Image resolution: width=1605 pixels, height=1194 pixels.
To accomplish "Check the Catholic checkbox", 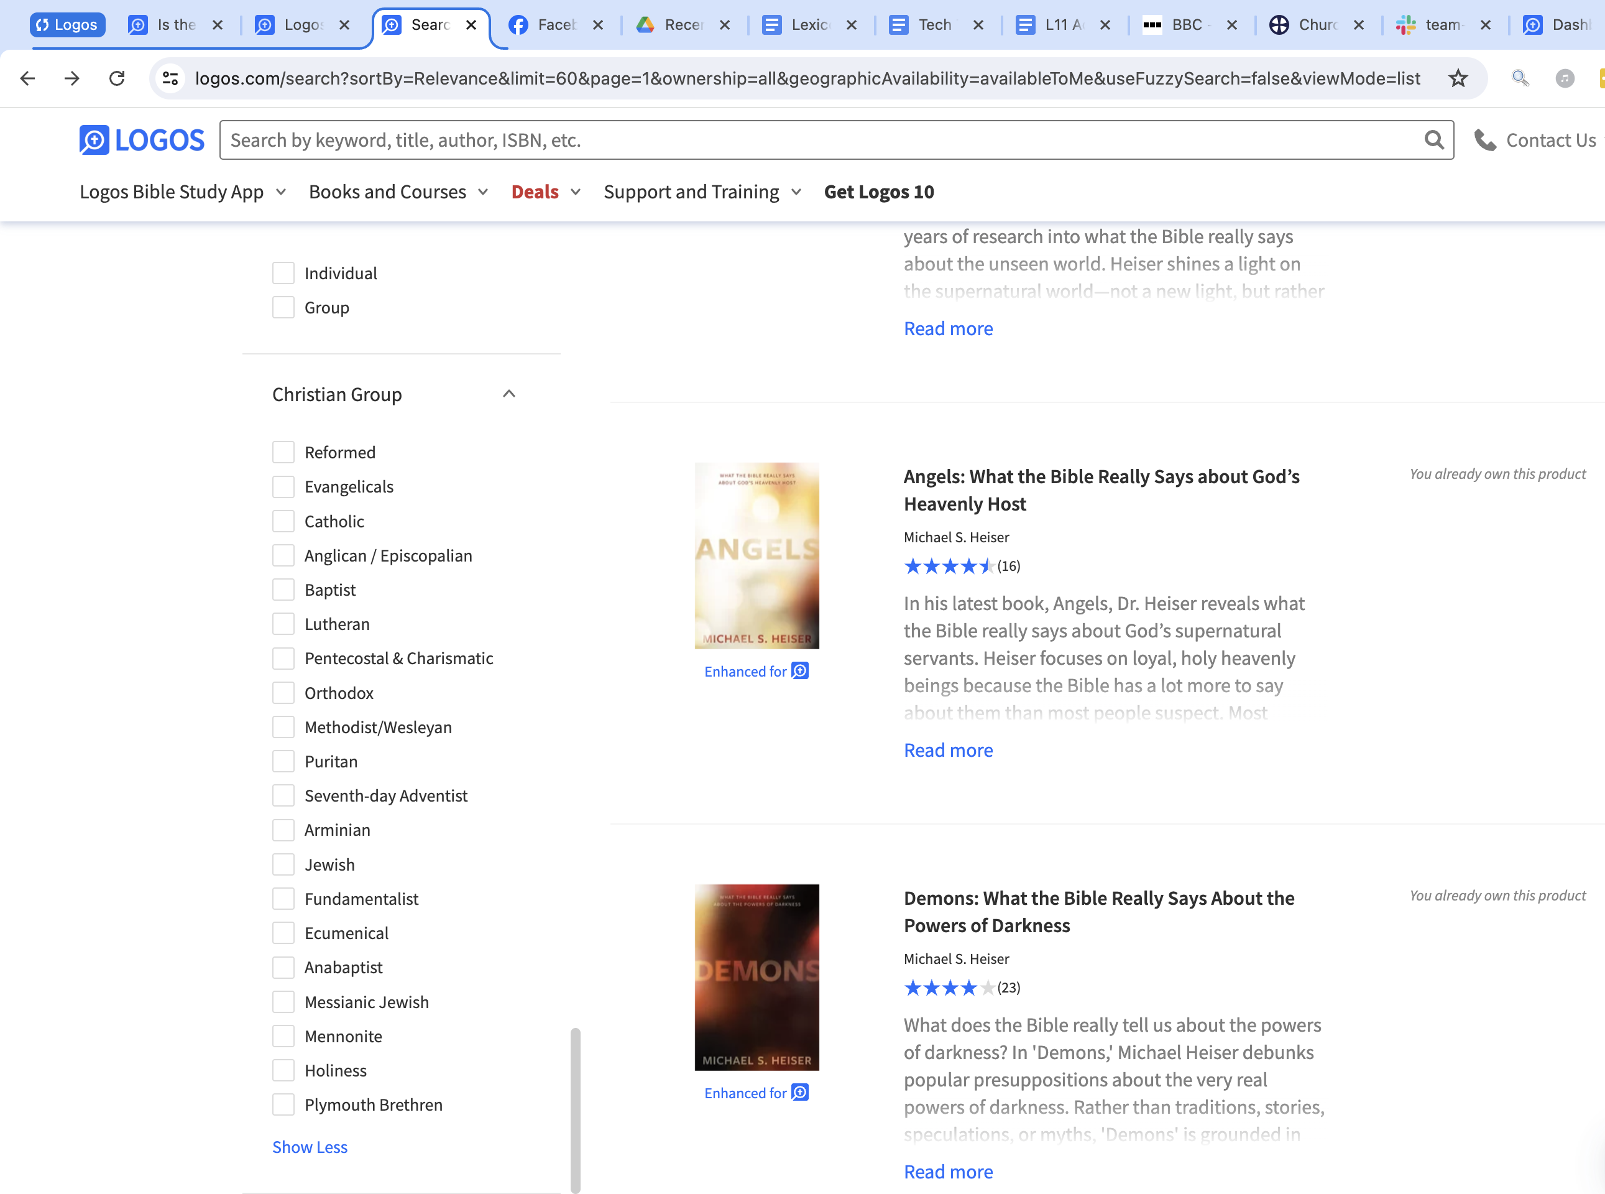I will (283, 521).
